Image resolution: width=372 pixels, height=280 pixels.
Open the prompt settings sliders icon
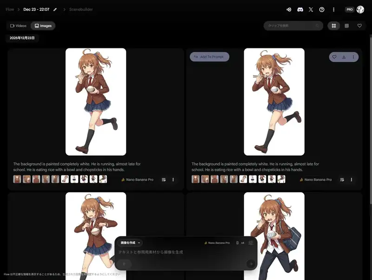pos(251,243)
